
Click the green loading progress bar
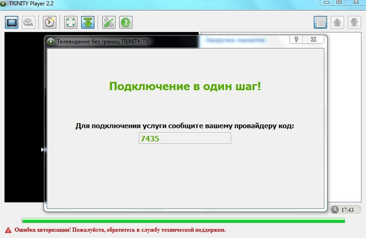(183, 221)
